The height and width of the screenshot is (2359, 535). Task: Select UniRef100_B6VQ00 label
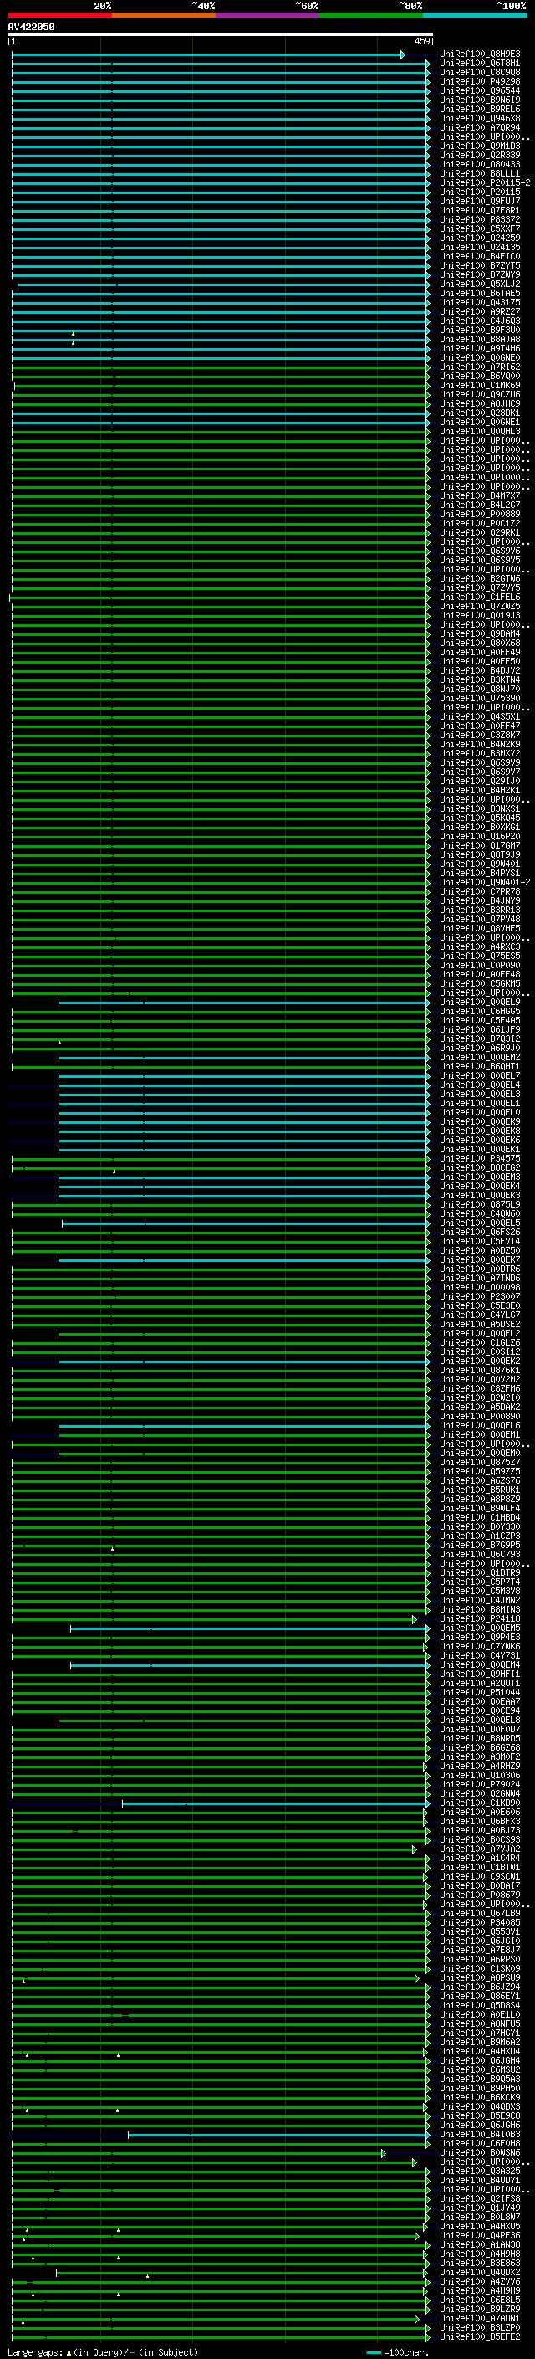point(480,377)
